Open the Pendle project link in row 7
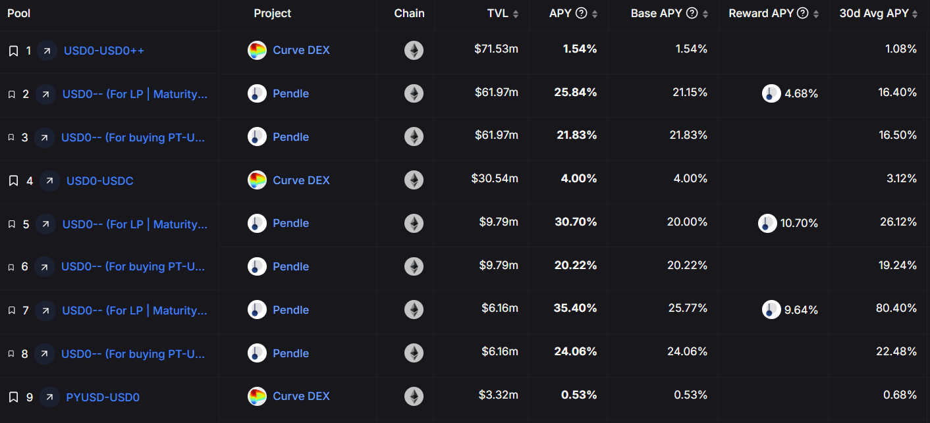 [290, 310]
